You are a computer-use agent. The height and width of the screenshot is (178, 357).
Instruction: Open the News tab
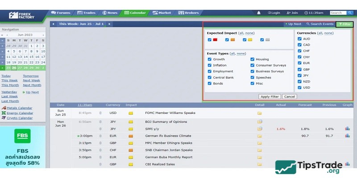110,13
